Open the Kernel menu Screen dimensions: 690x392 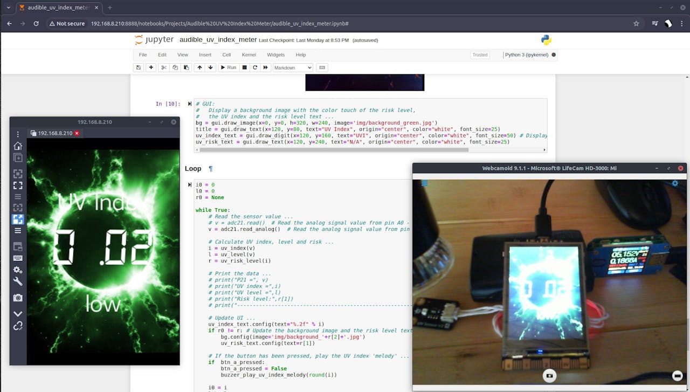tap(249, 55)
